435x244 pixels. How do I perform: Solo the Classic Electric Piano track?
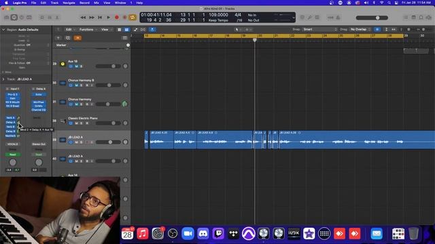tap(82, 123)
